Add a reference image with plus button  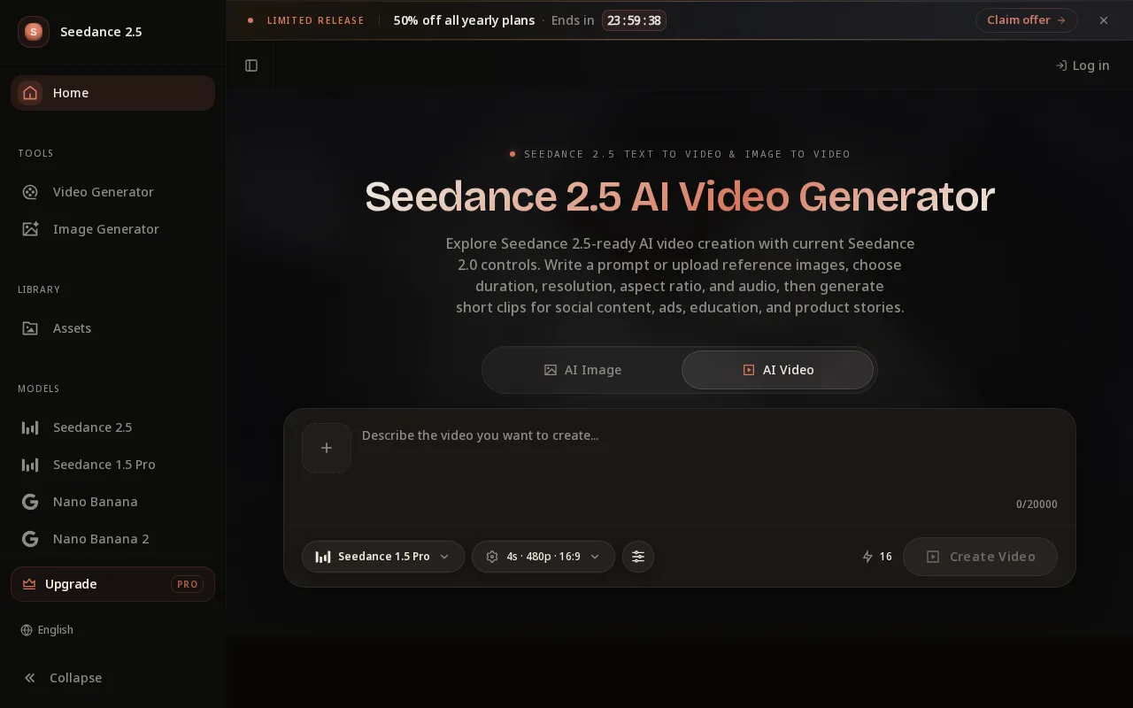[327, 448]
